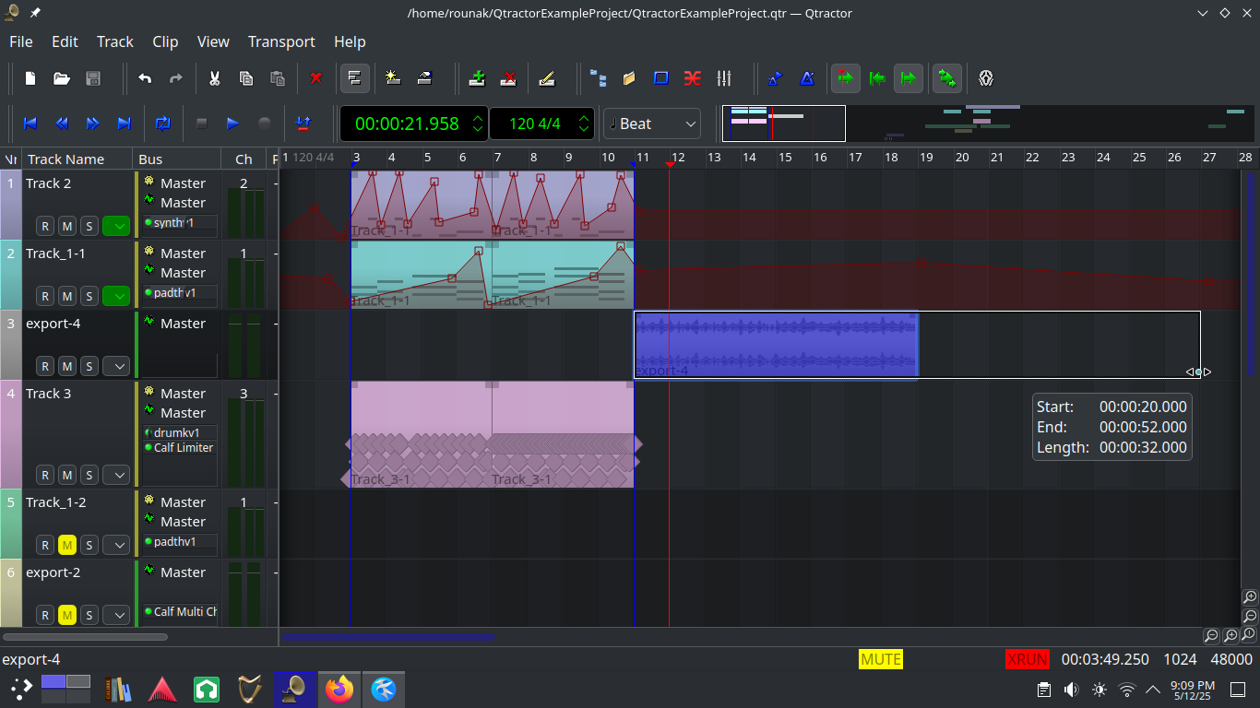Open the dropdown on the export-4 track
Image resolution: width=1260 pixels, height=708 pixels.
115,366
